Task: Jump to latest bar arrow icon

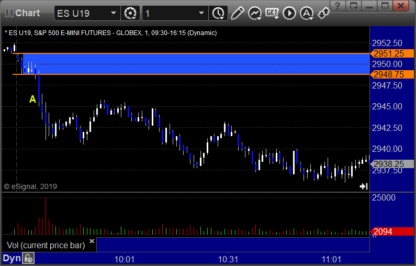Action: (x=364, y=186)
